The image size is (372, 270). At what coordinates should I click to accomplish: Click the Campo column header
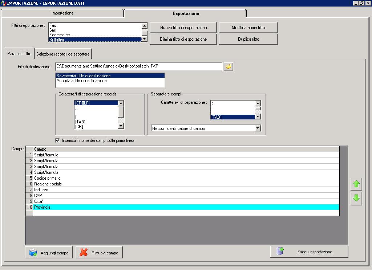coord(186,149)
